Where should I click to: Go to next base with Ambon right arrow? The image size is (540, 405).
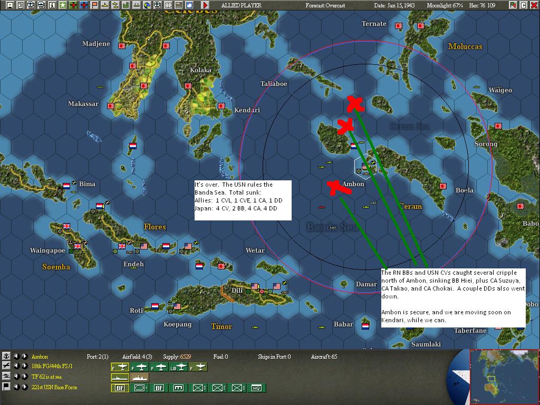(x=25, y=356)
